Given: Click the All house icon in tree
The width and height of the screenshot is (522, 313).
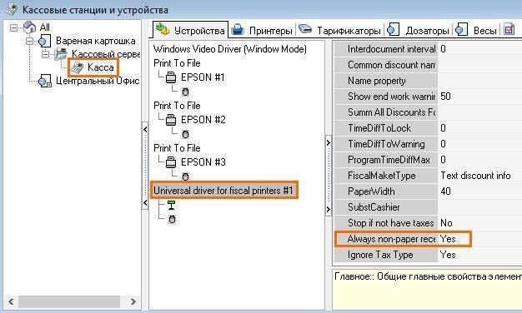Looking at the screenshot, I should (30, 27).
